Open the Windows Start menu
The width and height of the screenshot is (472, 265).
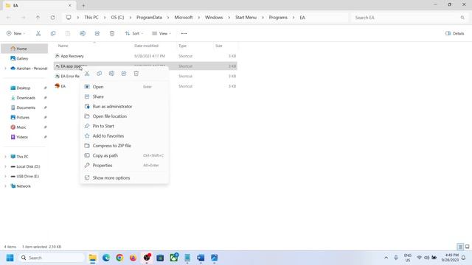(x=10, y=258)
